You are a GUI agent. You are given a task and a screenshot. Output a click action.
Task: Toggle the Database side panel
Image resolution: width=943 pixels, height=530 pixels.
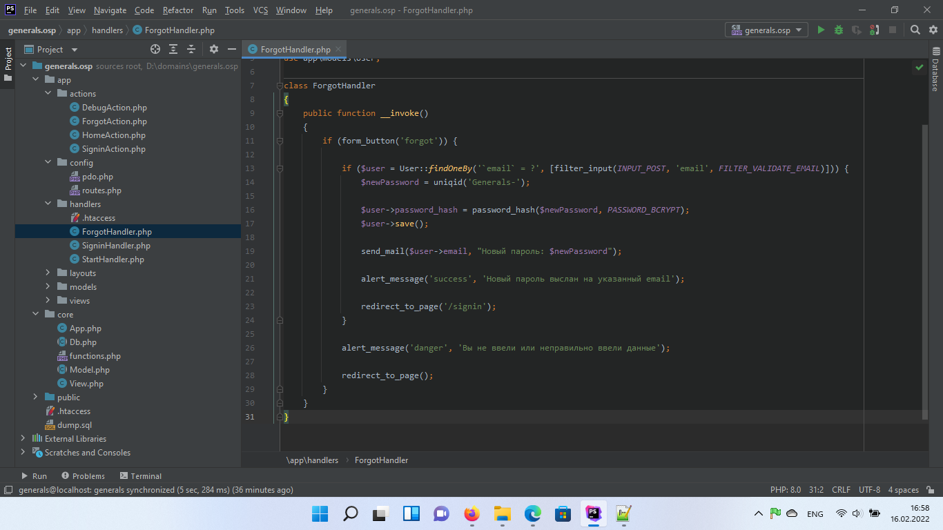click(935, 69)
